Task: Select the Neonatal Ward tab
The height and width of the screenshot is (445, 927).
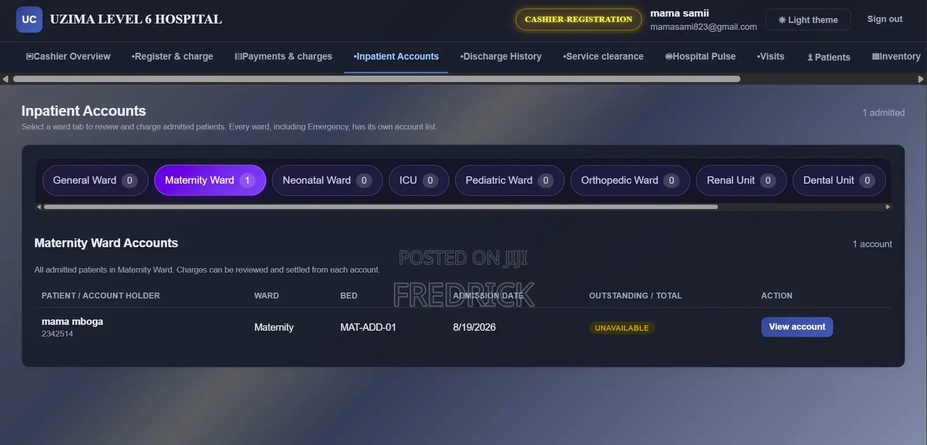Action: 327,180
